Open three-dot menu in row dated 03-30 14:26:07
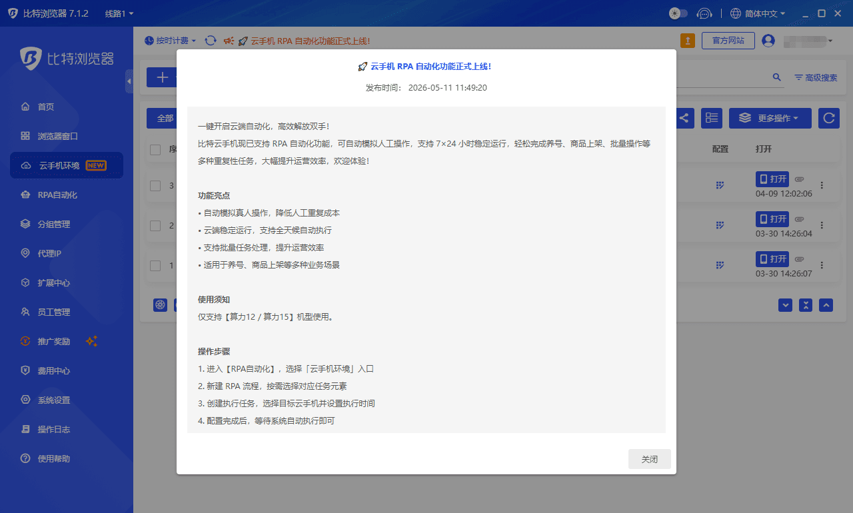Viewport: 853px width, 513px height. click(x=822, y=265)
